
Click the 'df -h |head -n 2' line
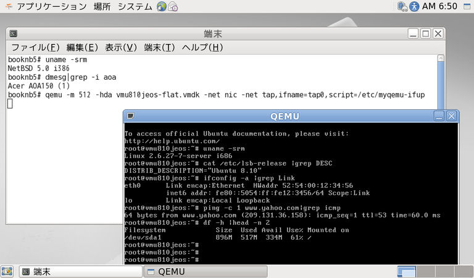pos(197,222)
